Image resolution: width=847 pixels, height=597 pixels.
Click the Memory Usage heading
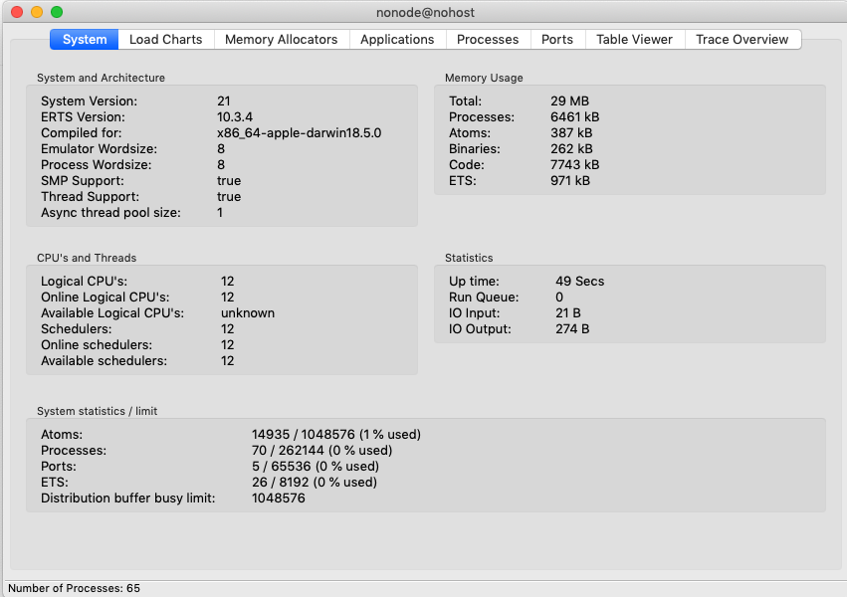[x=484, y=78]
